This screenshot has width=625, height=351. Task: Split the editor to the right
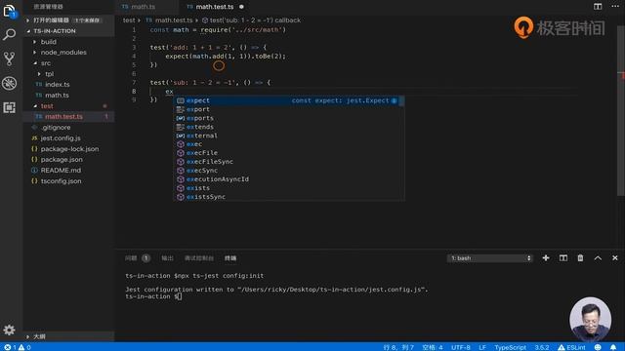[x=598, y=7]
